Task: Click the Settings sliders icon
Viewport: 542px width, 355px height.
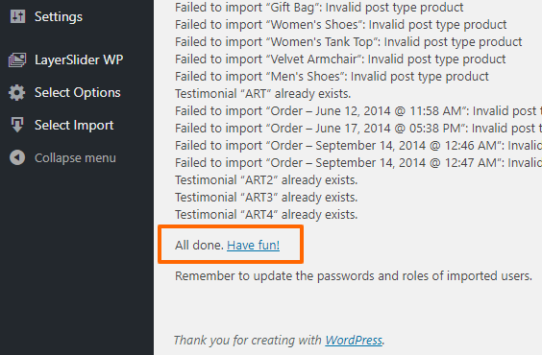Action: 17,16
